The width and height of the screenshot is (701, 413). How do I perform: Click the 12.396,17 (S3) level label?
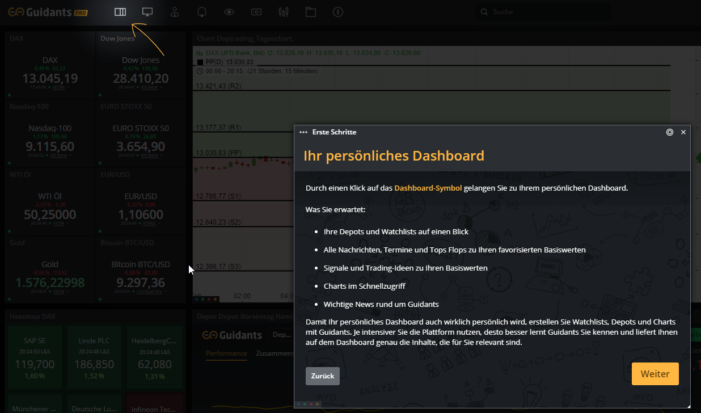tap(219, 266)
